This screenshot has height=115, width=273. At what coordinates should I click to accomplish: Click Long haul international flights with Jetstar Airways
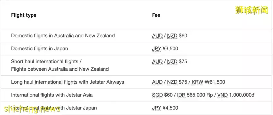[68, 82]
